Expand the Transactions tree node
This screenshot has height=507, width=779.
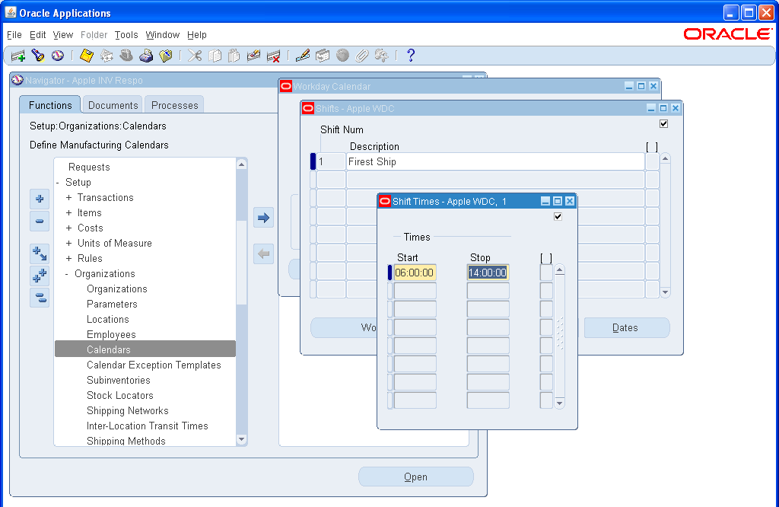pyautogui.click(x=68, y=197)
